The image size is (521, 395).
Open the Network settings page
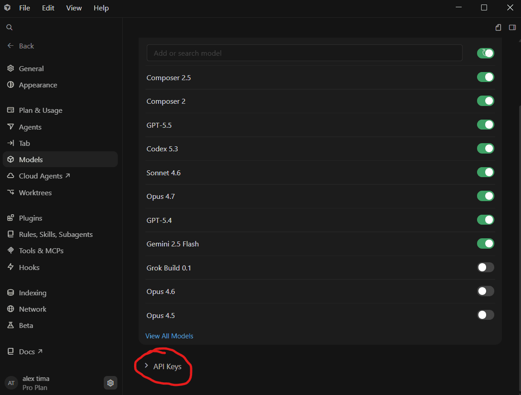pyautogui.click(x=60, y=309)
